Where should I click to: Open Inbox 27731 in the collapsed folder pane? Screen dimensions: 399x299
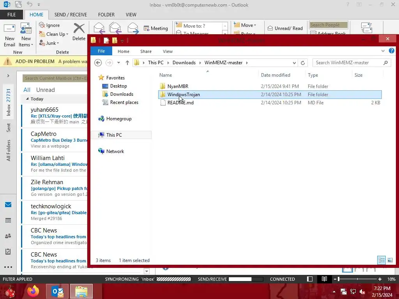tap(9, 102)
